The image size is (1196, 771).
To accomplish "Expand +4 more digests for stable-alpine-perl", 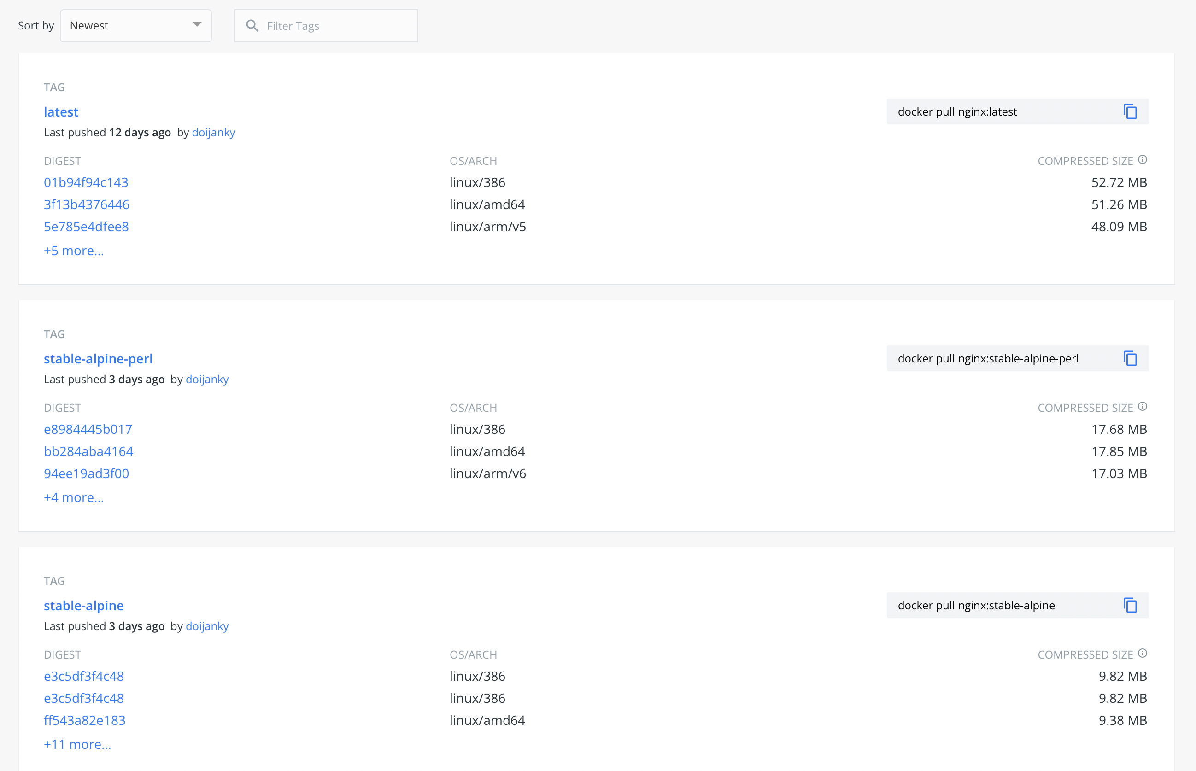I will coord(74,497).
